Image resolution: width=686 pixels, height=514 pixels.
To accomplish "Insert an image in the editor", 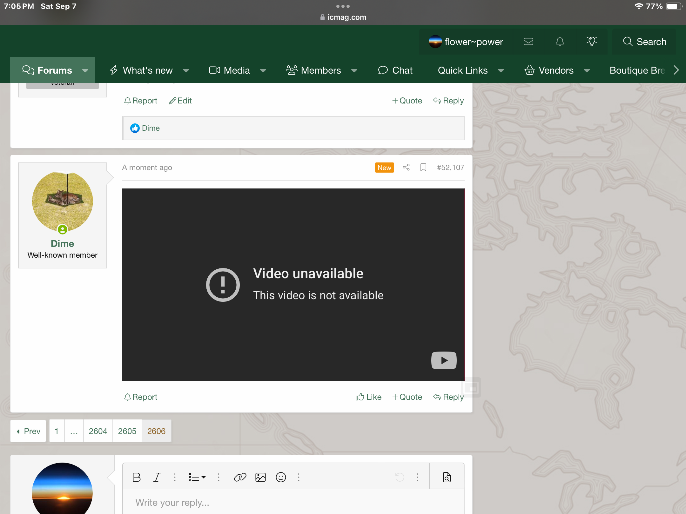I will pos(260,477).
